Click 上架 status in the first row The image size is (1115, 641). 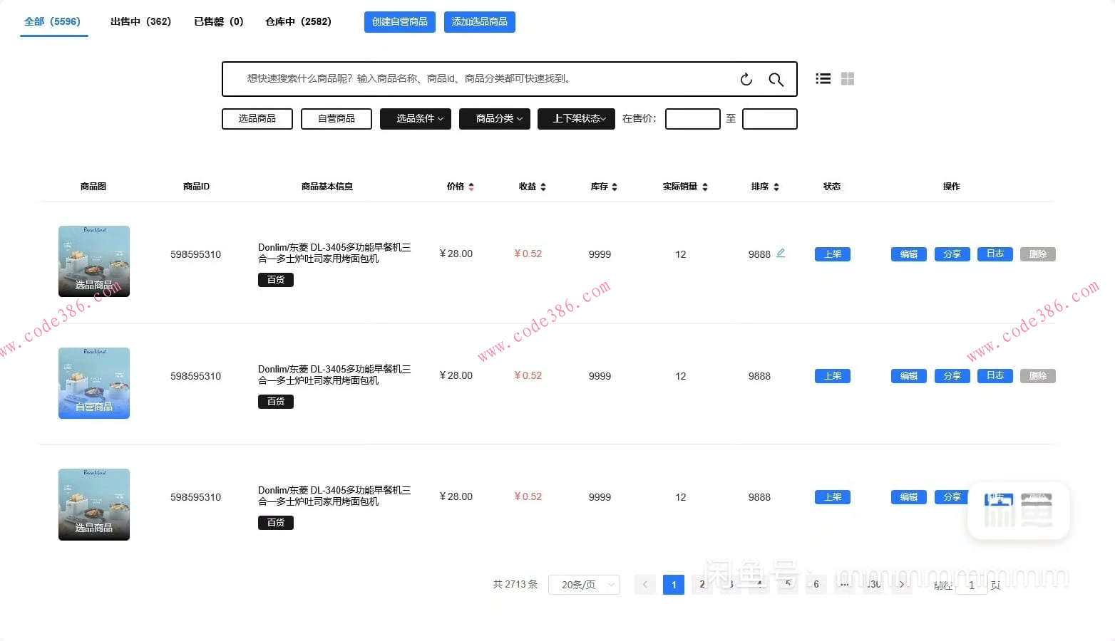point(833,254)
